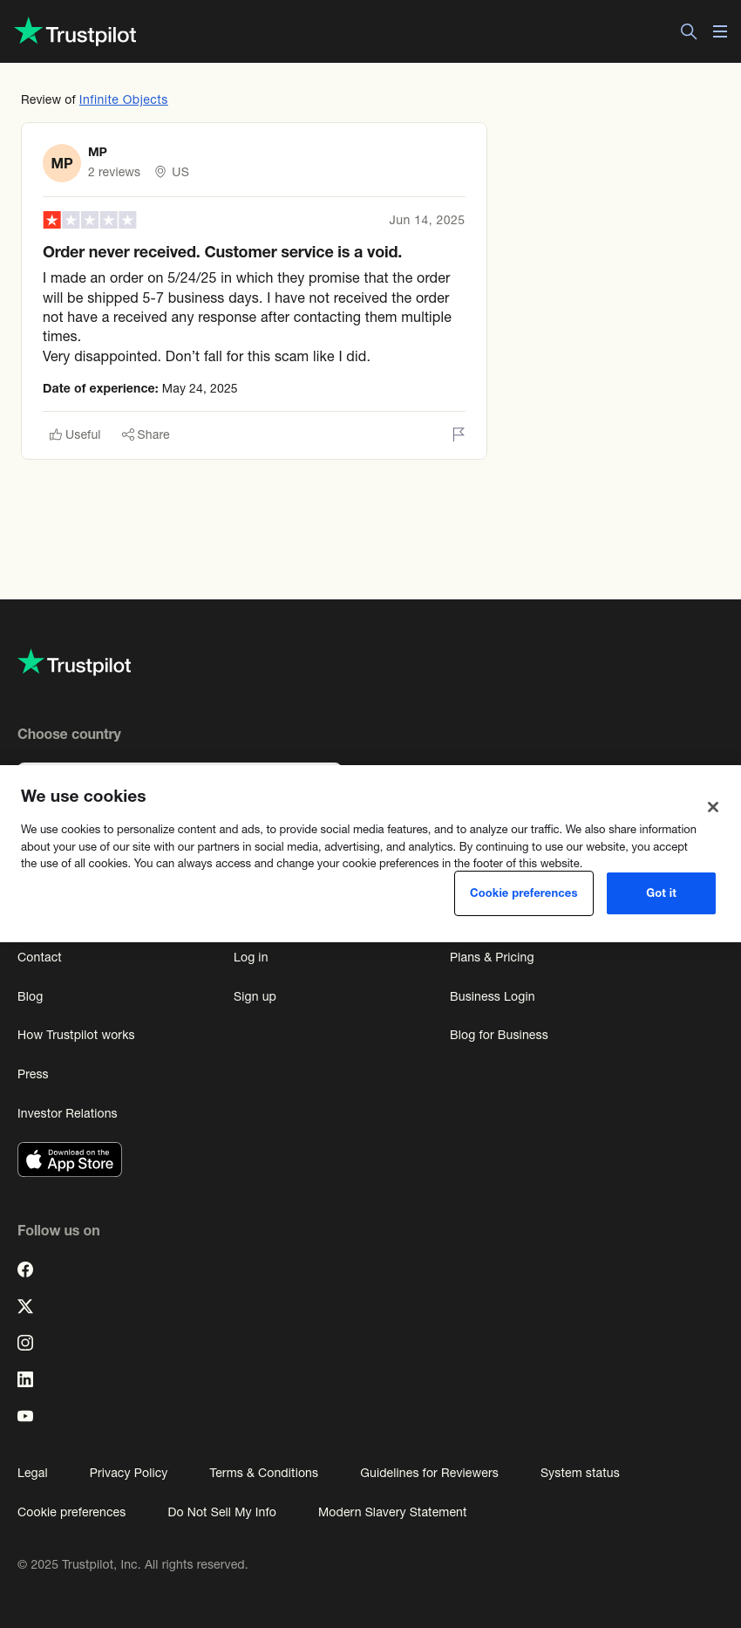
Task: Open the Blog footer link
Action: [31, 996]
